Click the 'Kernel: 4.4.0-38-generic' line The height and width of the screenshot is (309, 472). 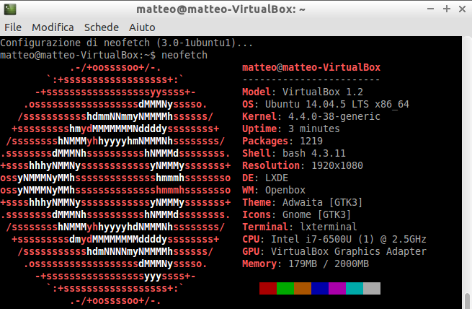coord(311,116)
